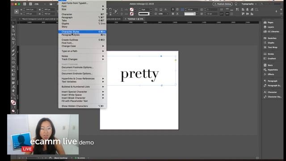The image size is (286, 161).
Task: Select the Pencil tool
Action: click(13, 55)
